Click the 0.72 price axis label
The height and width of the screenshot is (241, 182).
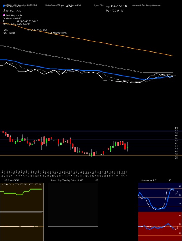pyautogui.click(x=176, y=130)
